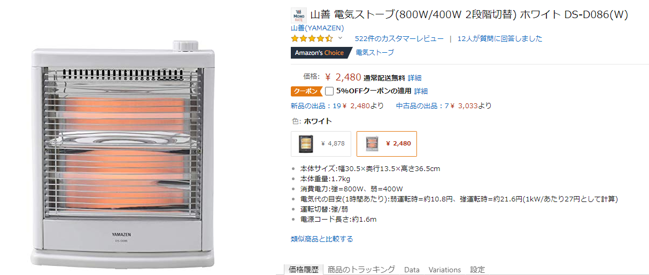Click the 電気ストーブ category link
The image size is (649, 275).
(375, 52)
